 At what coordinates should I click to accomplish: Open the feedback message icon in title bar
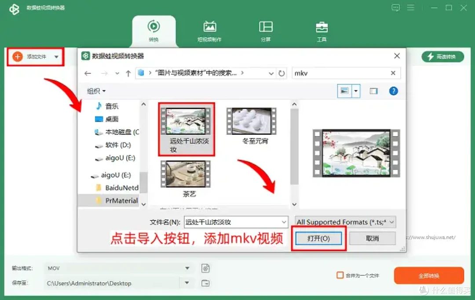[395, 7]
